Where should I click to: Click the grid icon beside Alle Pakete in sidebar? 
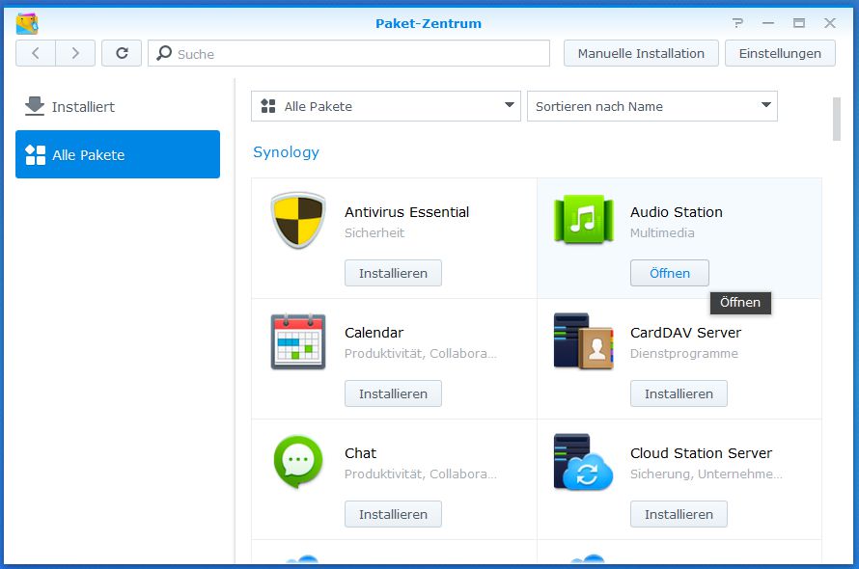point(36,155)
